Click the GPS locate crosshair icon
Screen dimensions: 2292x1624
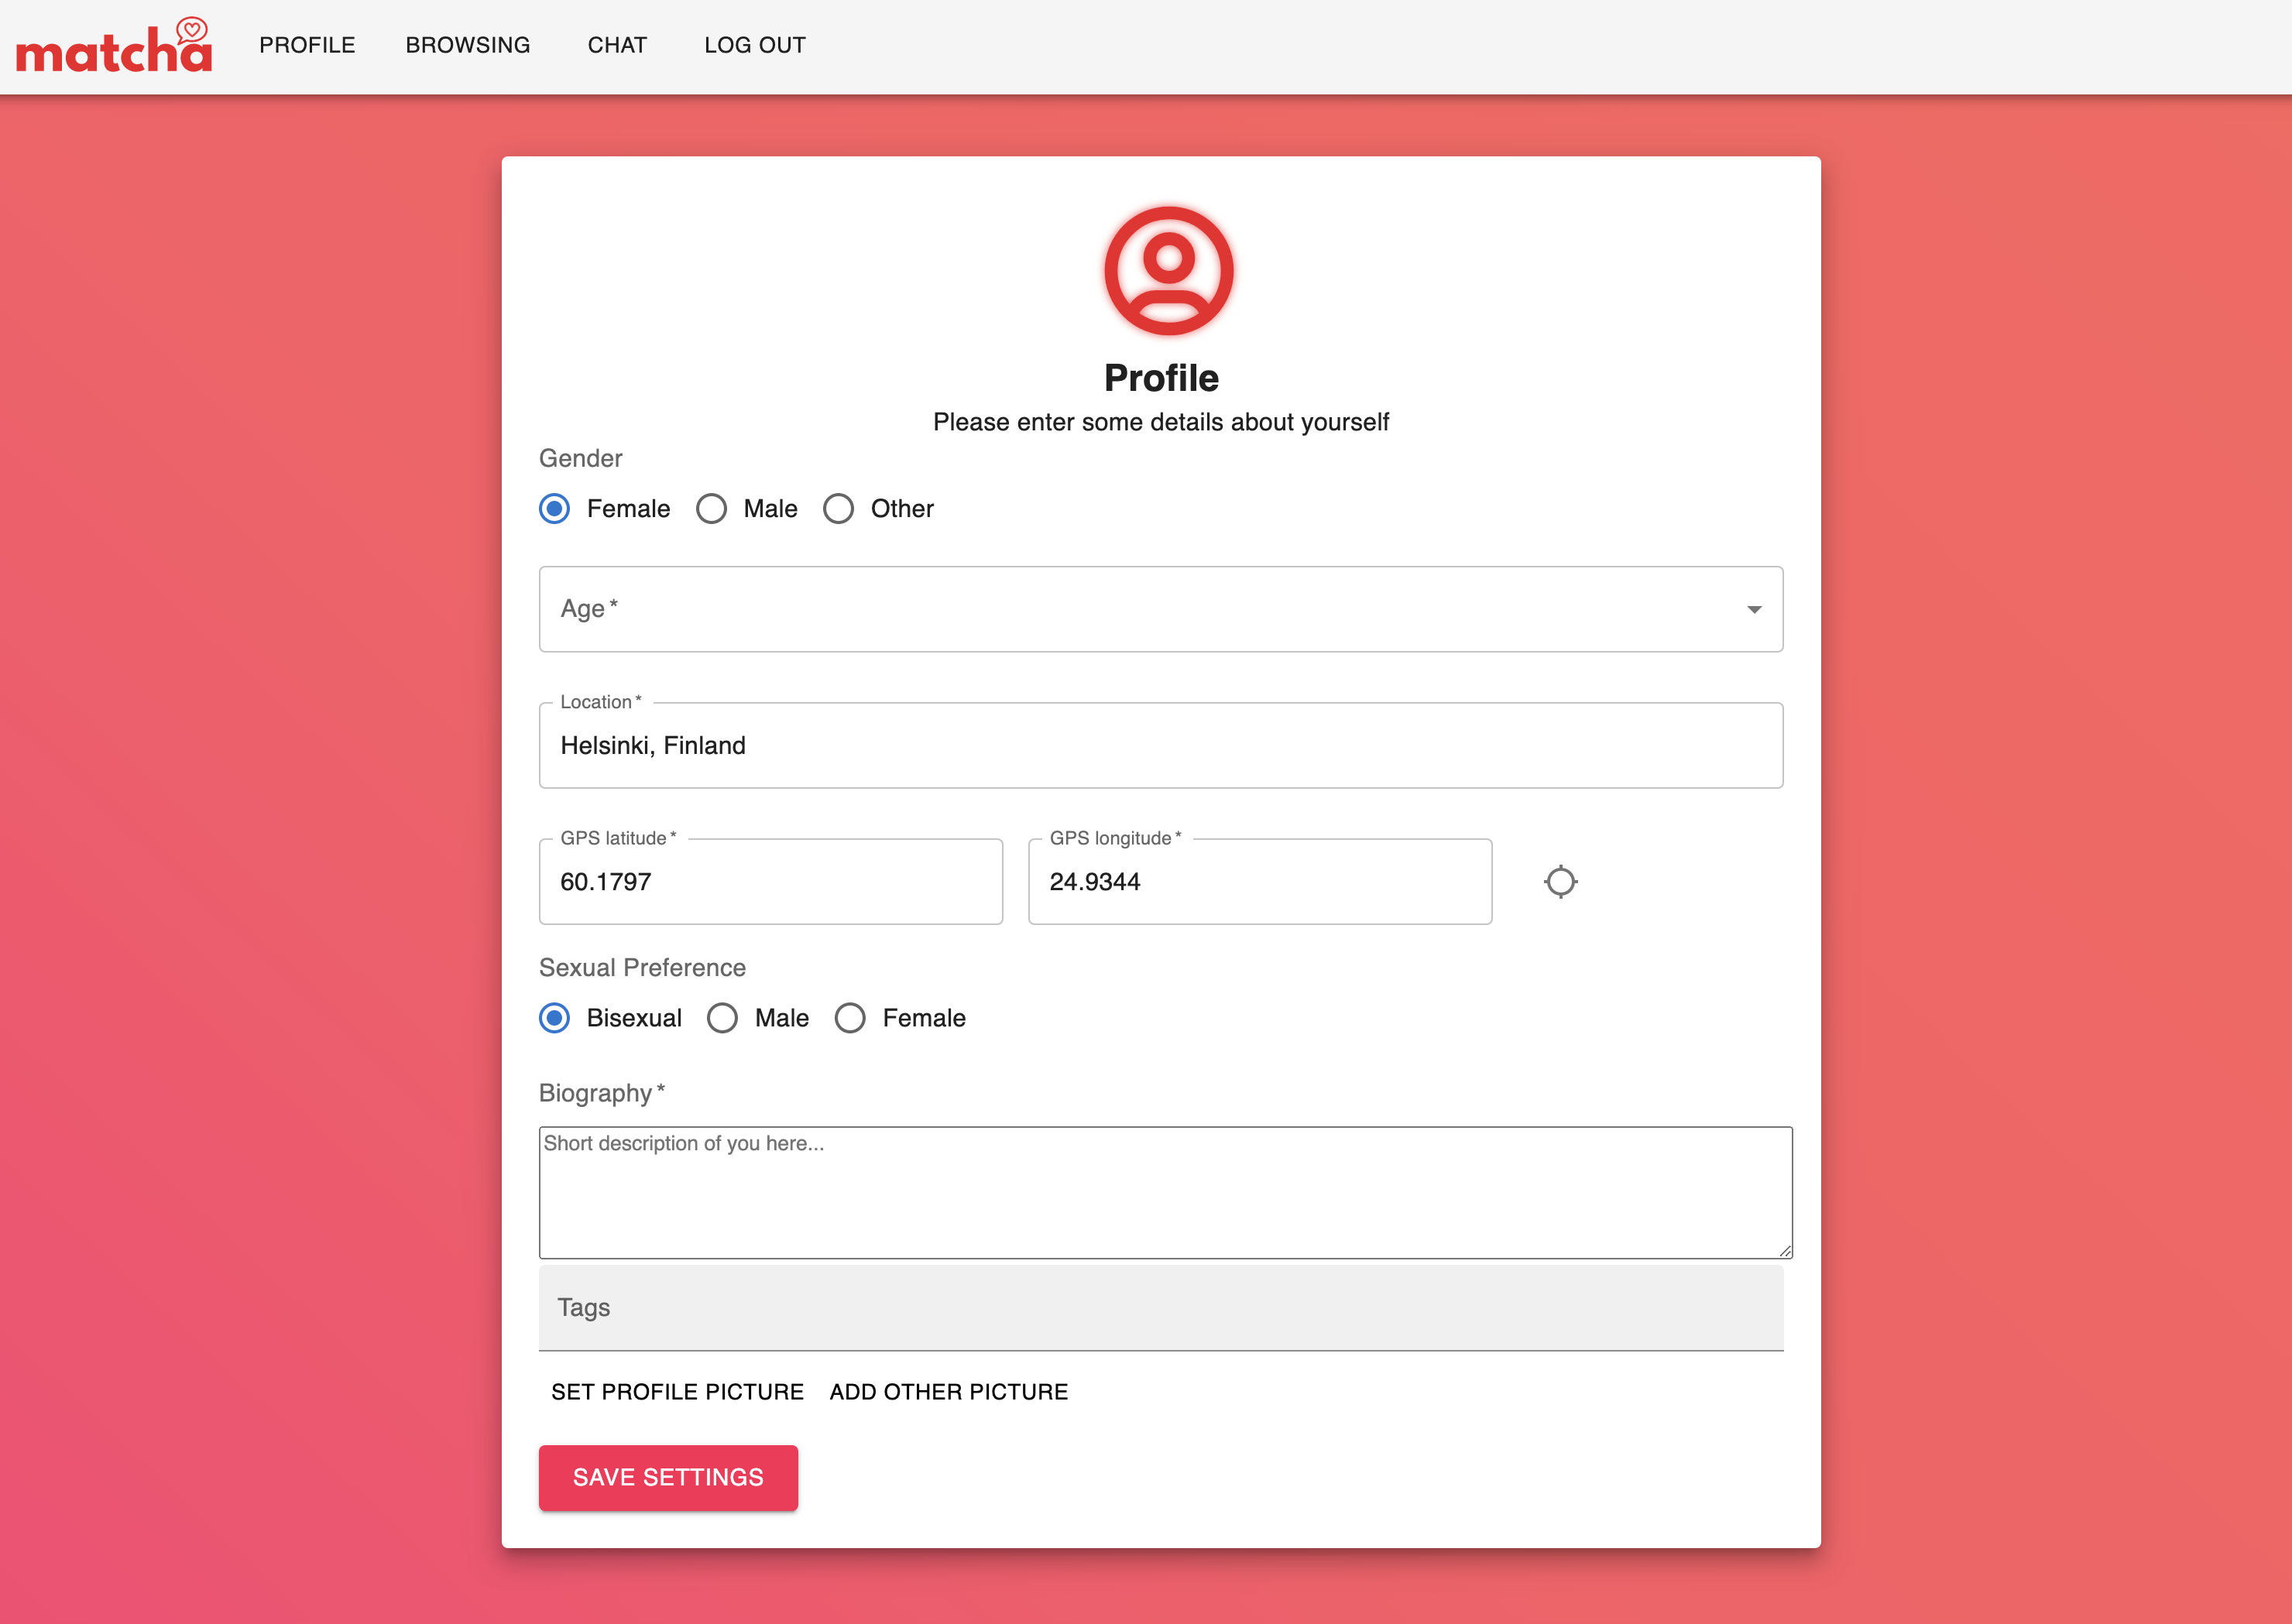pyautogui.click(x=1559, y=882)
